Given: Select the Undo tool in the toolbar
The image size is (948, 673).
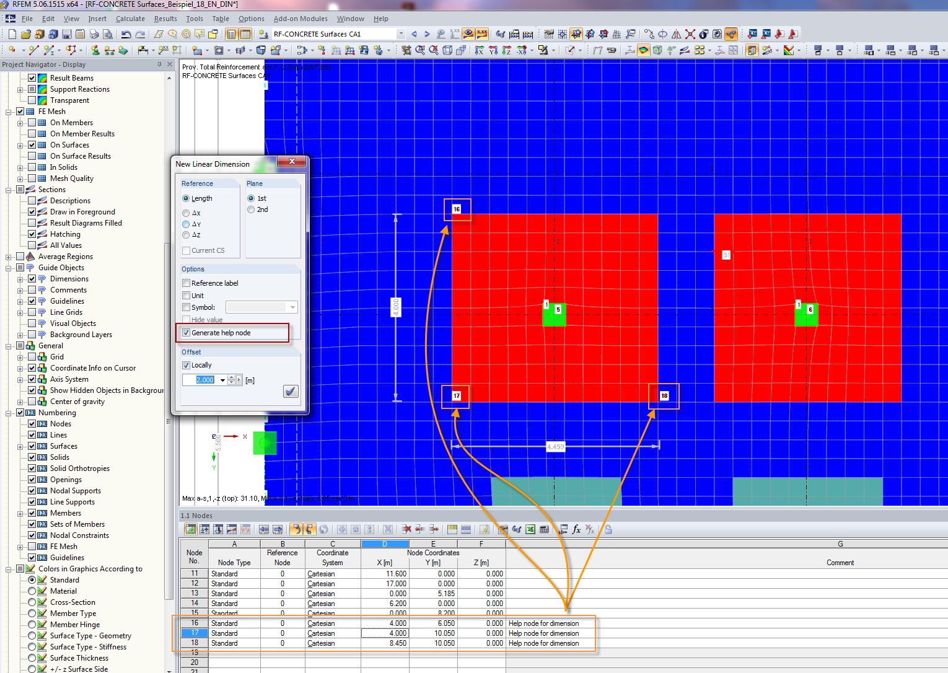Looking at the screenshot, I should point(125,35).
